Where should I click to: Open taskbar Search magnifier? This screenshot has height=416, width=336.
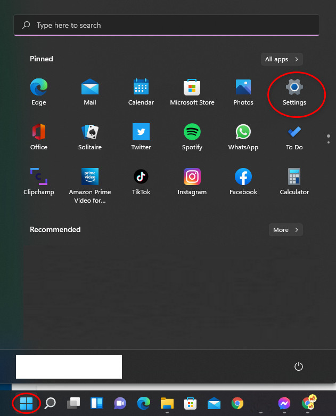tap(50, 403)
